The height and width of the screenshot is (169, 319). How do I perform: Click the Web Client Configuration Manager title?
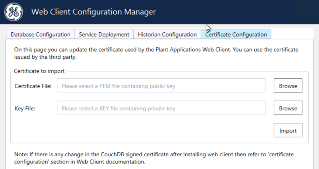[x=93, y=12]
